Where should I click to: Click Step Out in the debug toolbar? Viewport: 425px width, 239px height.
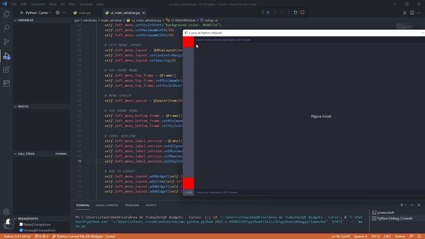[x=288, y=13]
